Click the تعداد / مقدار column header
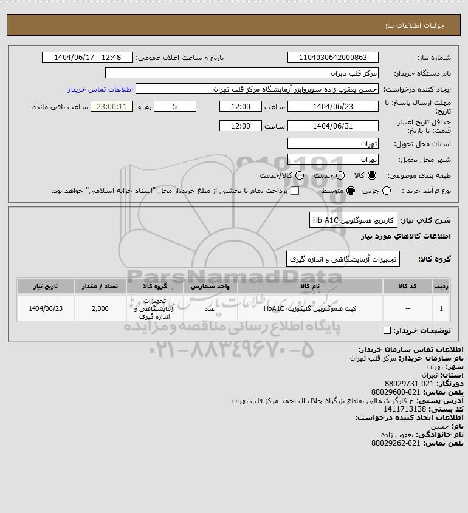Viewport: 468px width, 513px height. (x=100, y=287)
